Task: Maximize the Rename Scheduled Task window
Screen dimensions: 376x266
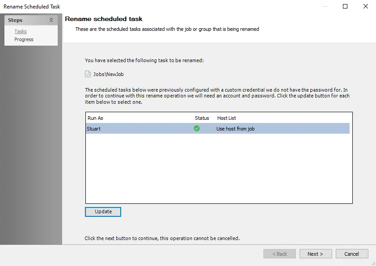Action: pyautogui.click(x=345, y=6)
